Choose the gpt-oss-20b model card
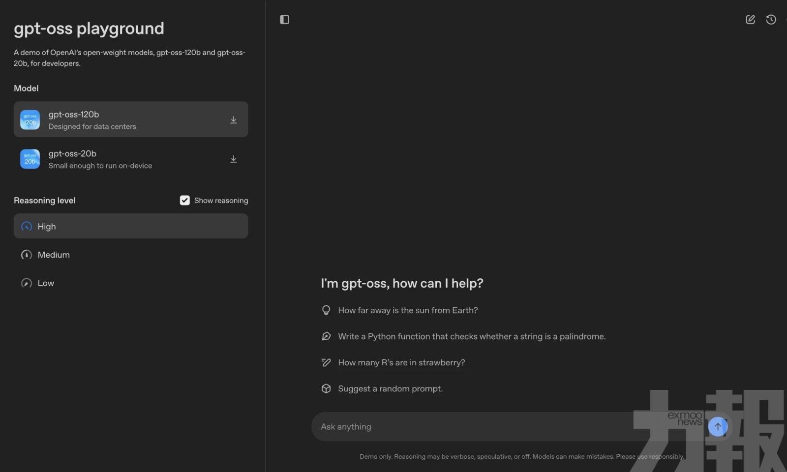This screenshot has width=787, height=472. coord(131,159)
